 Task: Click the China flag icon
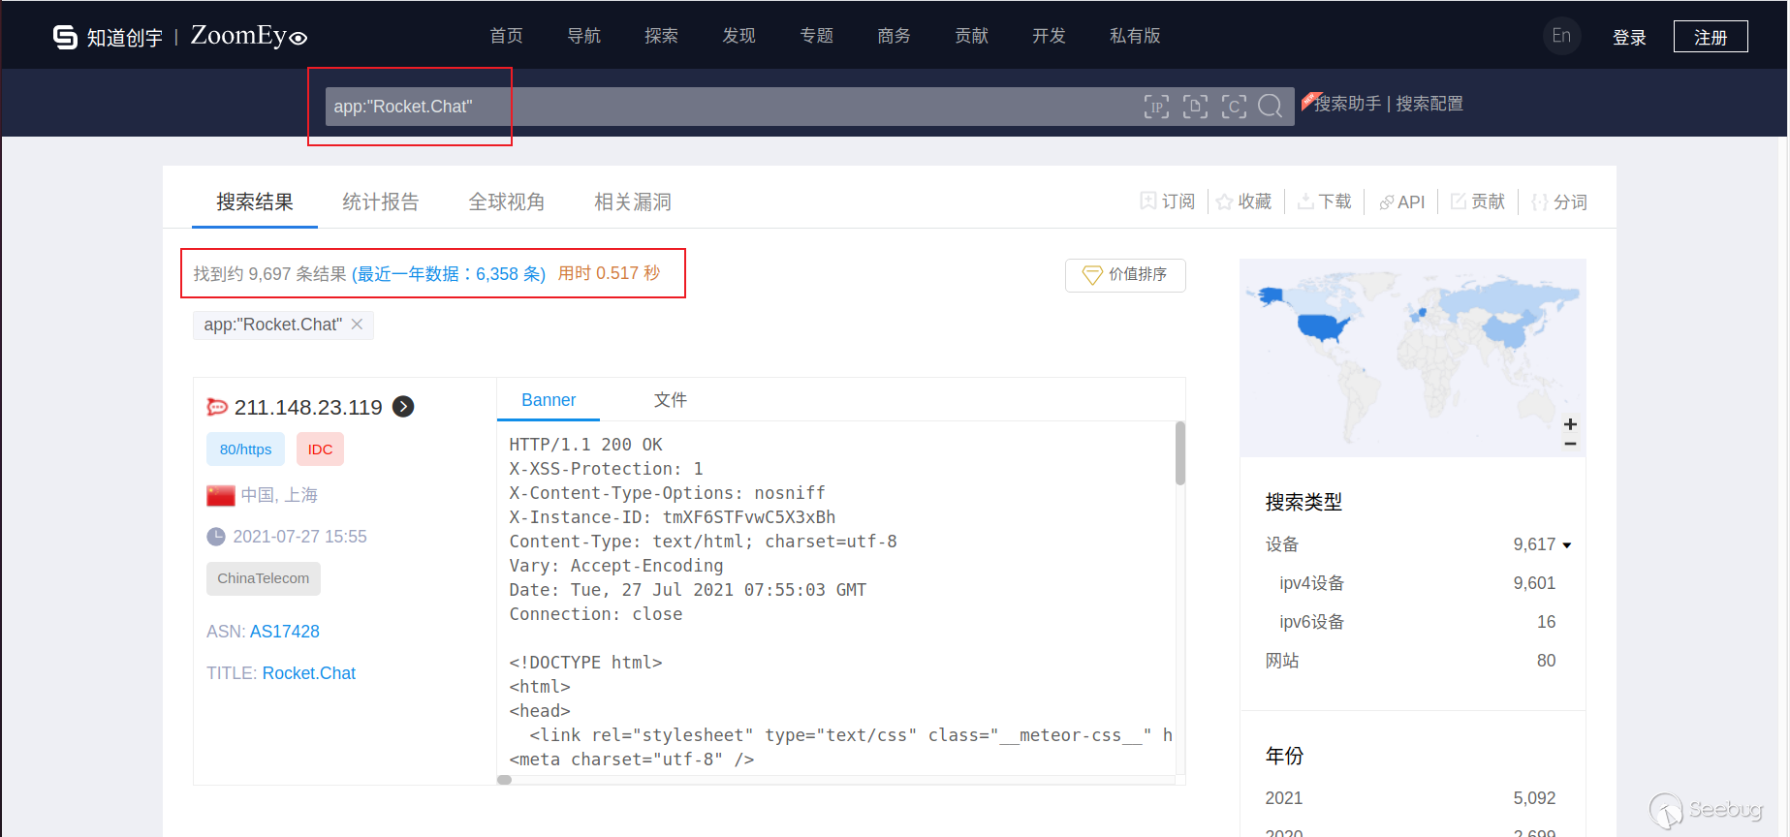(x=221, y=495)
